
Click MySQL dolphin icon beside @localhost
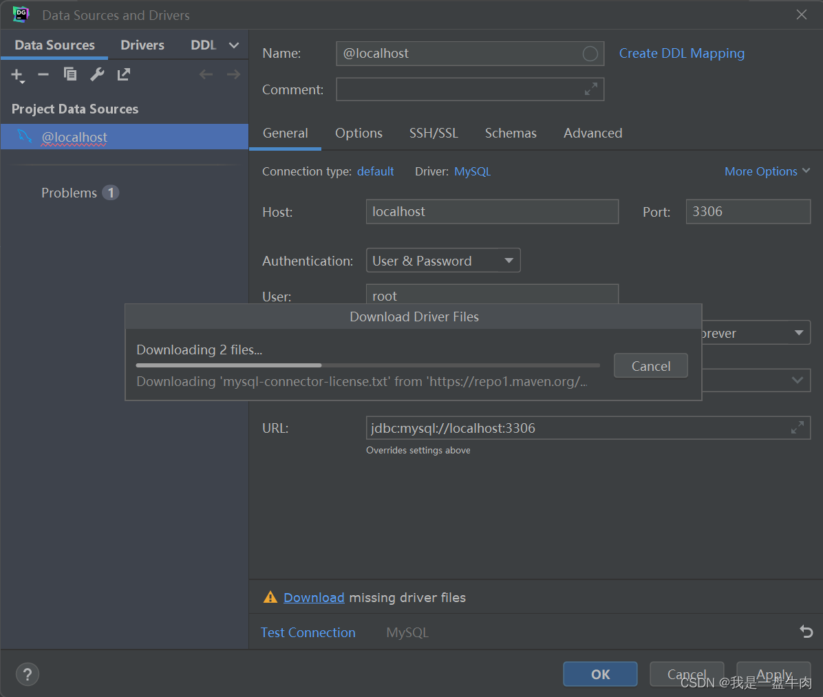click(x=24, y=136)
